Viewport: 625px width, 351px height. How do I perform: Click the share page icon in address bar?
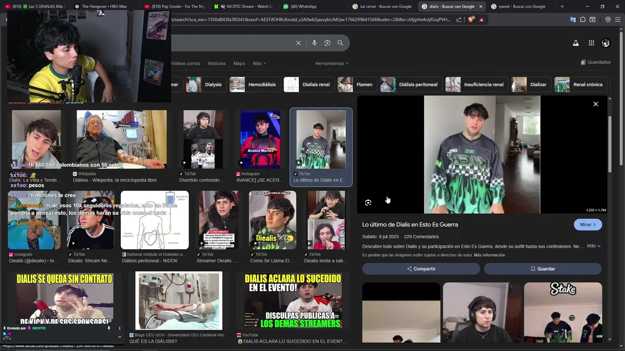pyautogui.click(x=459, y=19)
